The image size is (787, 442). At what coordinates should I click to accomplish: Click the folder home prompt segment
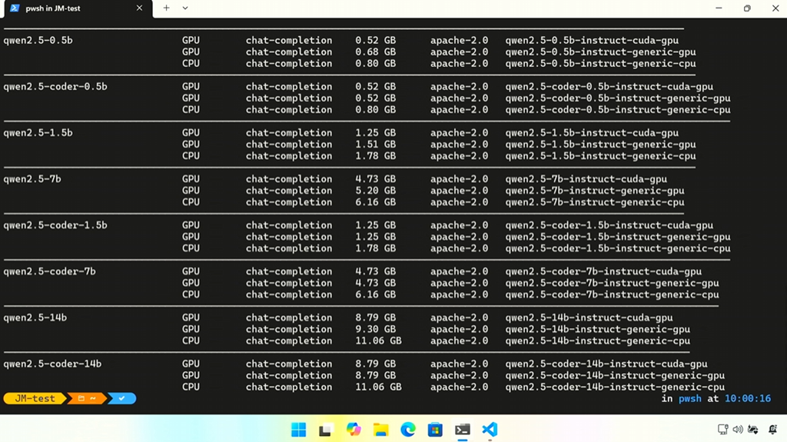[x=86, y=398]
